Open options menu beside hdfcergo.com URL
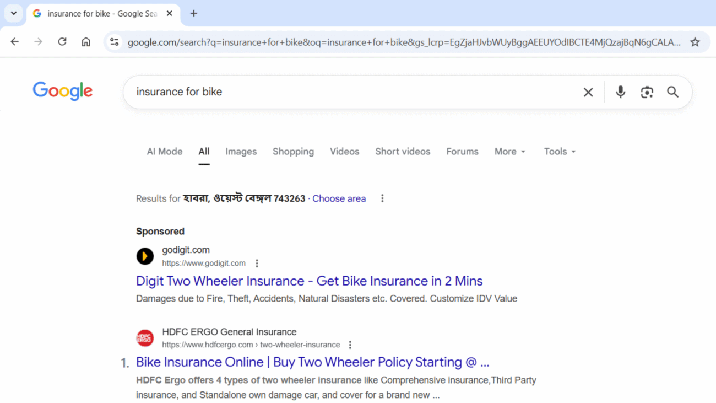Image resolution: width=716 pixels, height=403 pixels. click(x=350, y=345)
